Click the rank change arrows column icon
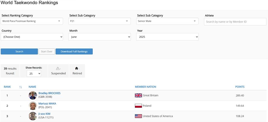268x122 pixels. coord(20,87)
